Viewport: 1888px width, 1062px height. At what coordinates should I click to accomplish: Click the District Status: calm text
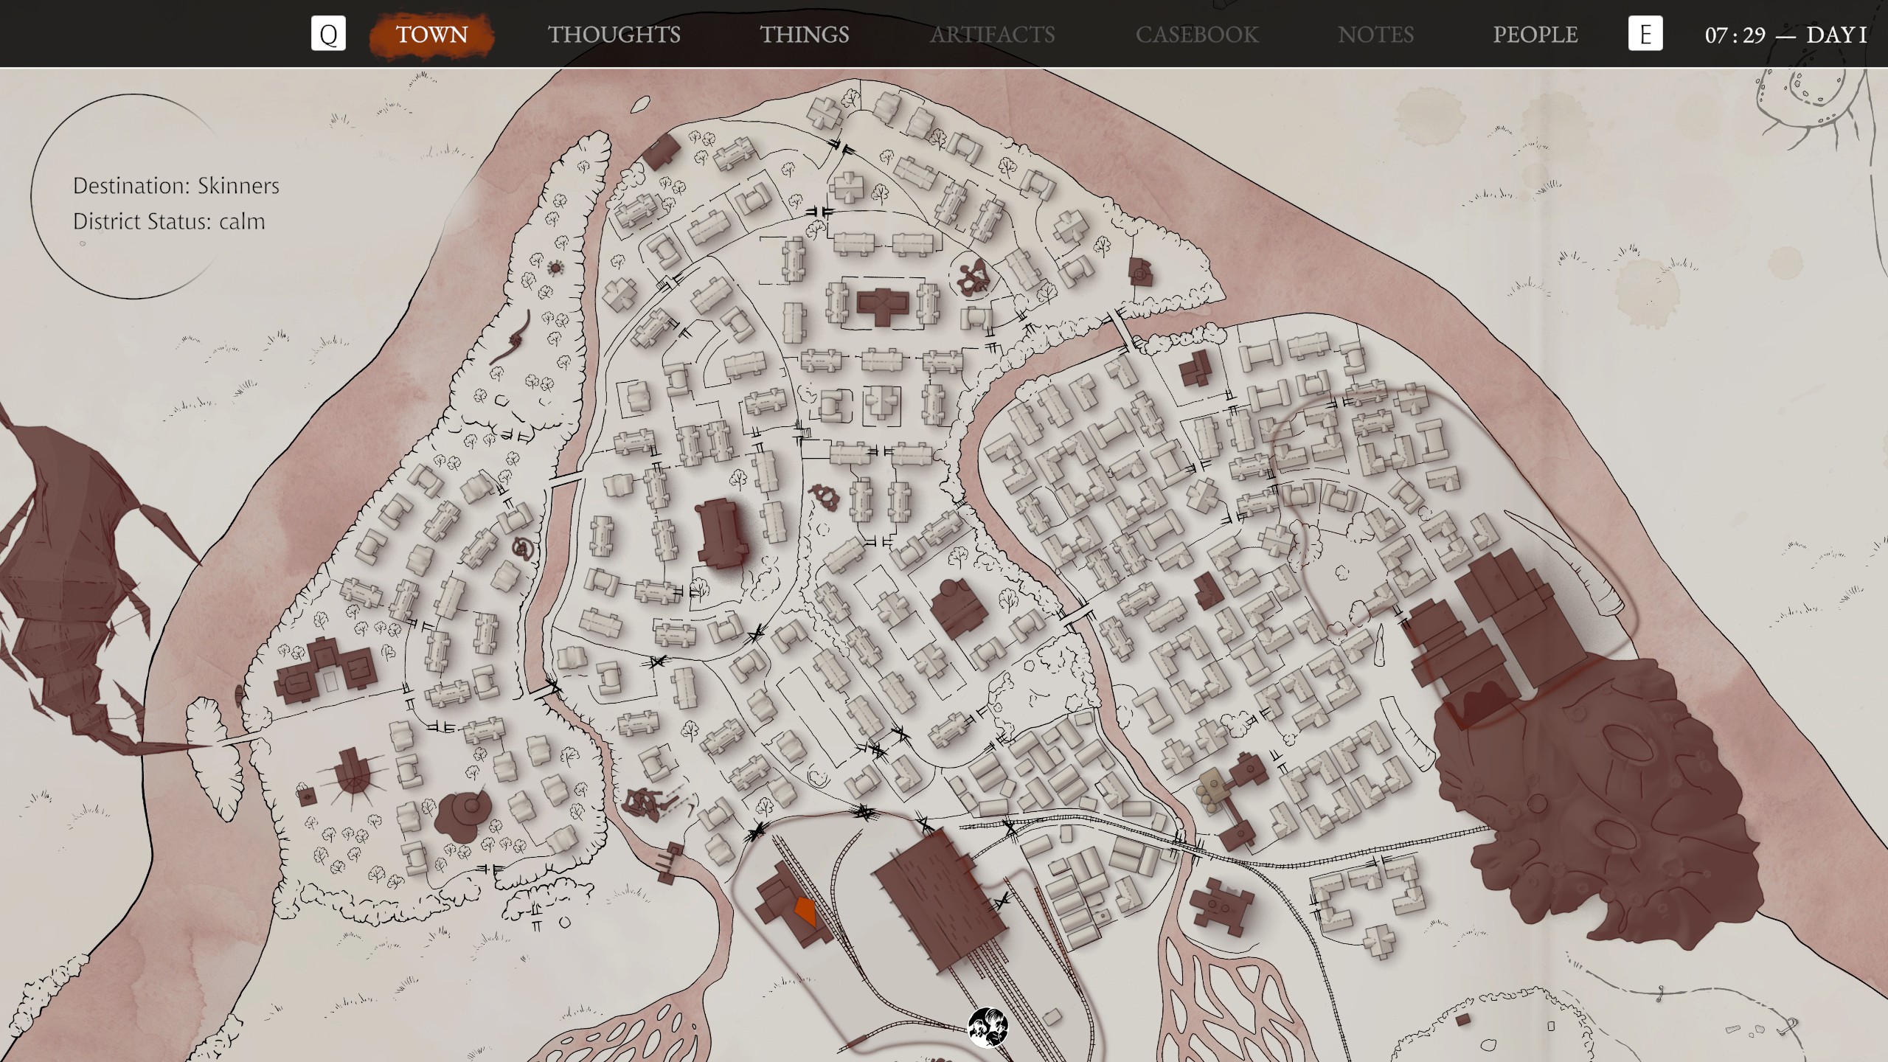click(169, 222)
